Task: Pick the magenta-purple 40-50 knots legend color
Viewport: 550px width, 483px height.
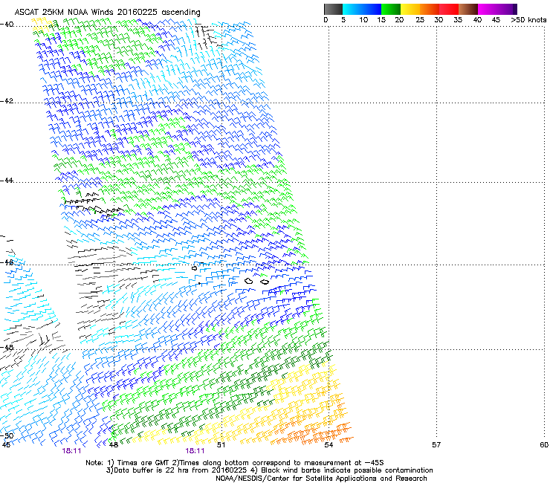Action: tap(497, 9)
